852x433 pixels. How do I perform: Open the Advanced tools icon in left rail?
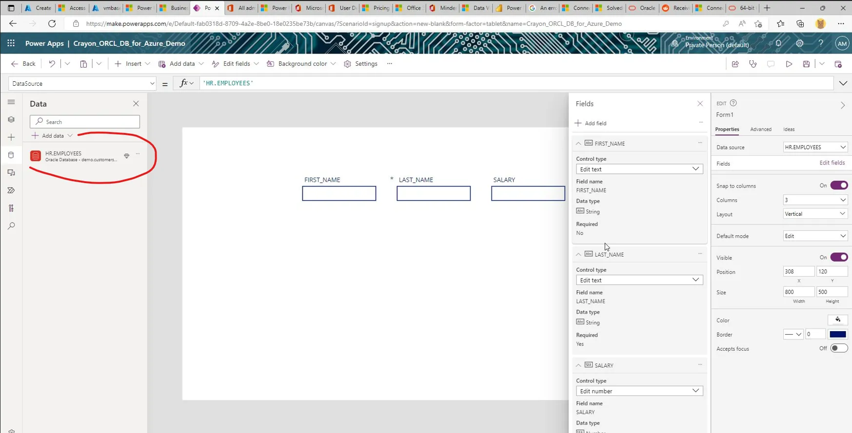[11, 208]
